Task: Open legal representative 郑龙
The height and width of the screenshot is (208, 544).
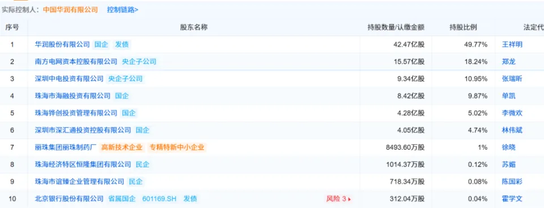Action: coord(509,62)
